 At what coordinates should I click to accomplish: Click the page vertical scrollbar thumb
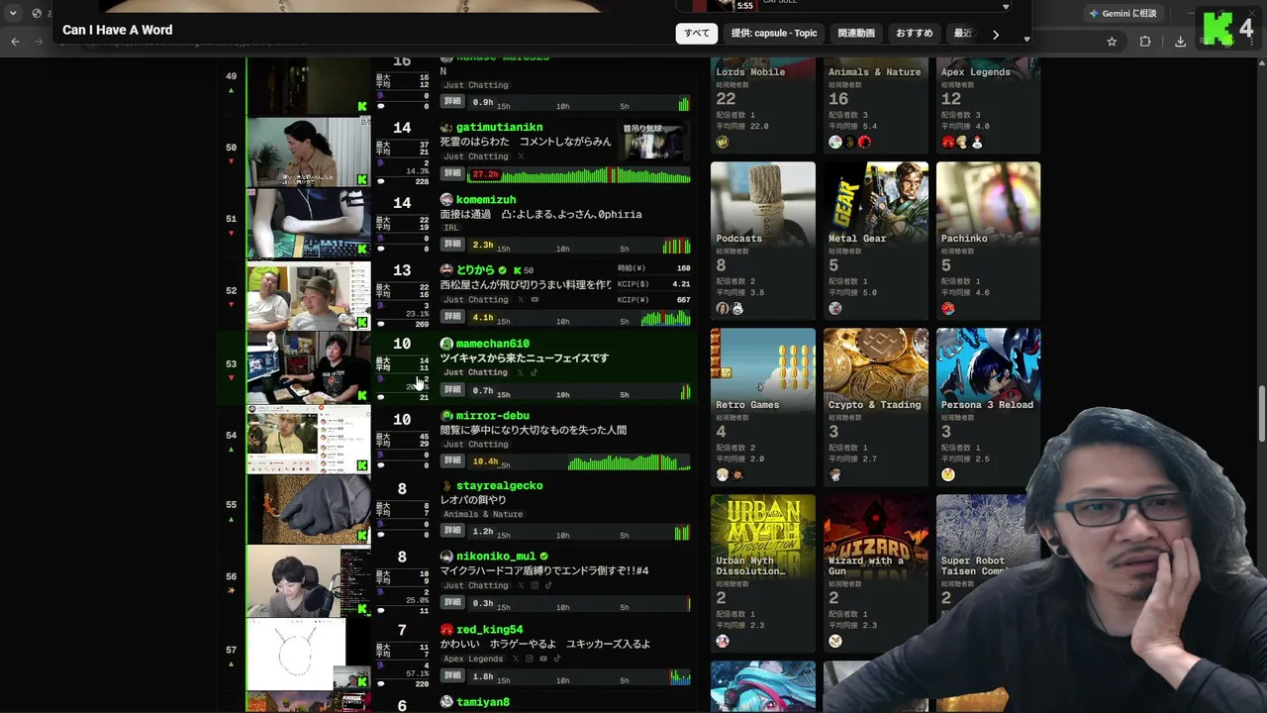[1261, 416]
